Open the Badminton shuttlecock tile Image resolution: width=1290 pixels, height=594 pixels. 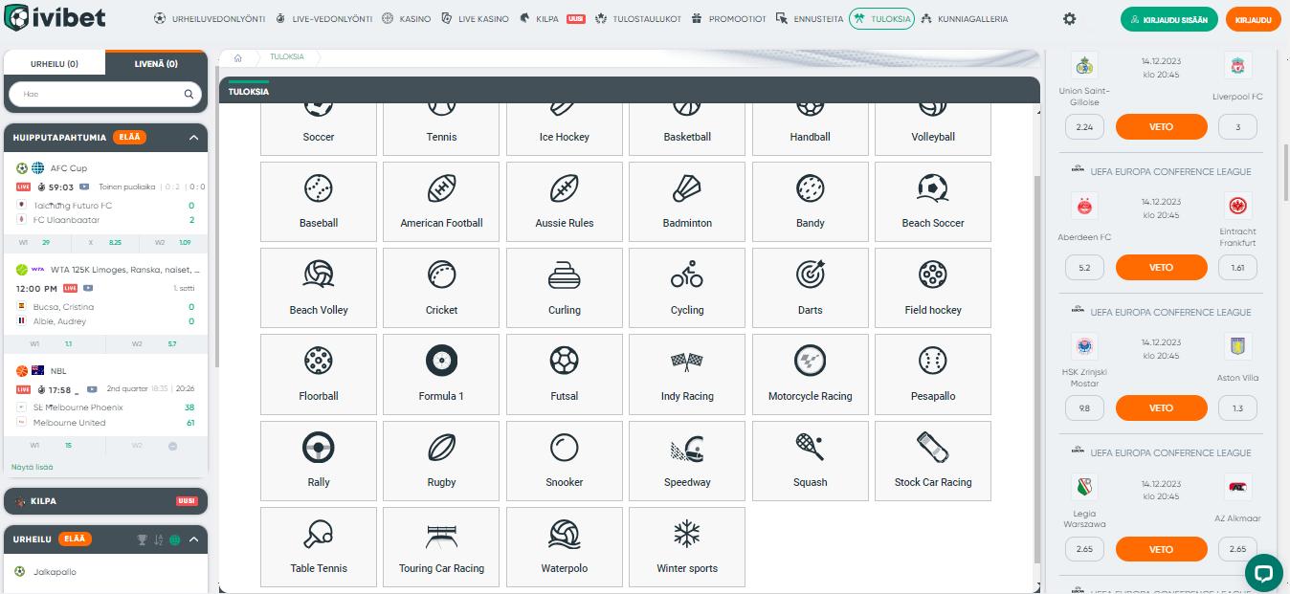(x=687, y=202)
